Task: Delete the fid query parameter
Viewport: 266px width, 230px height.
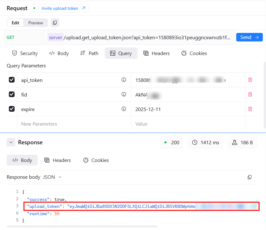Action: [x=250, y=94]
